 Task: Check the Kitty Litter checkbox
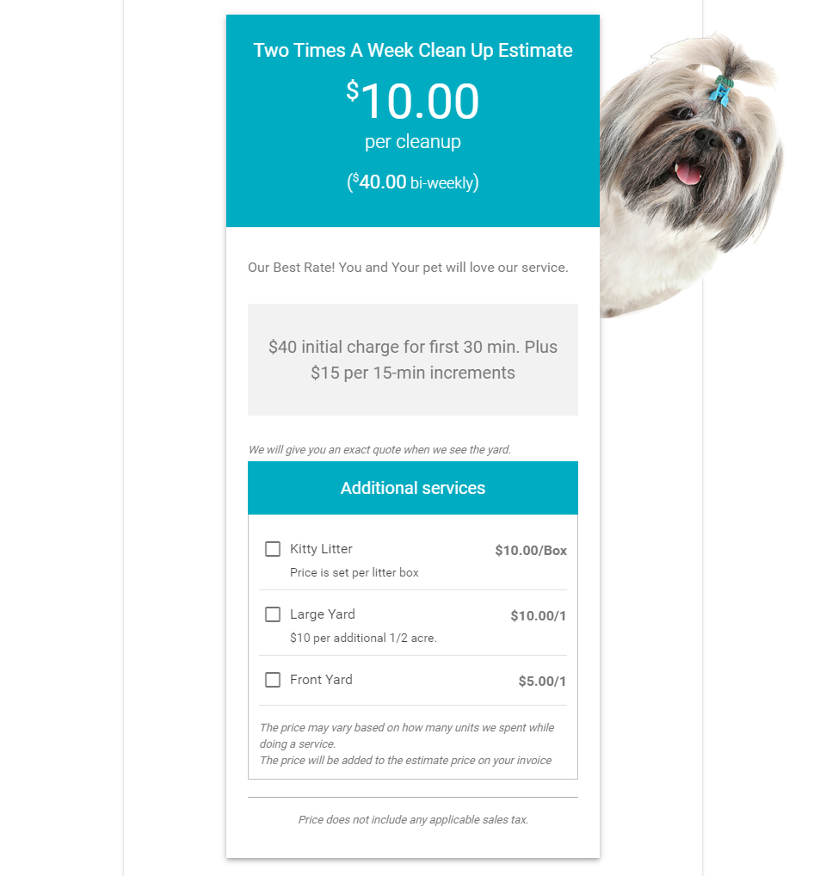click(273, 549)
